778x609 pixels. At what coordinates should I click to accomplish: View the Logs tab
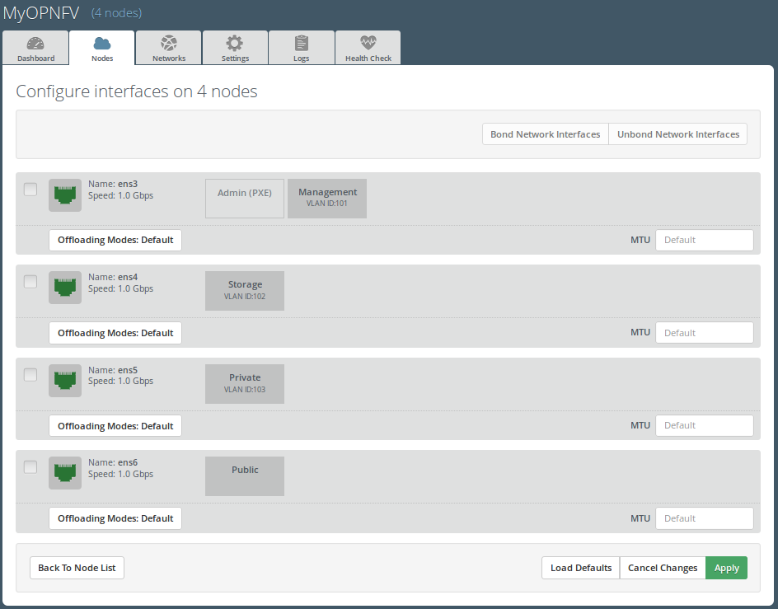pyautogui.click(x=302, y=49)
